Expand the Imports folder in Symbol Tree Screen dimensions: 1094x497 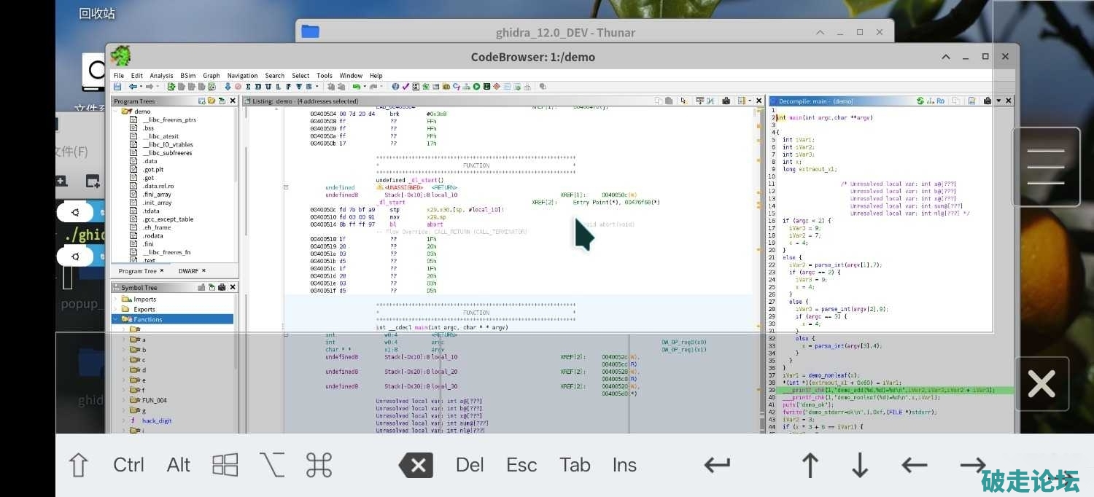tap(115, 299)
